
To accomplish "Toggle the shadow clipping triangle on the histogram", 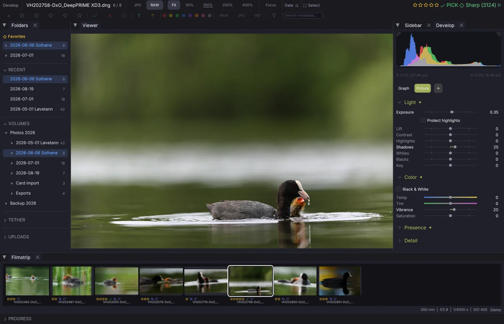I will [x=399, y=35].
